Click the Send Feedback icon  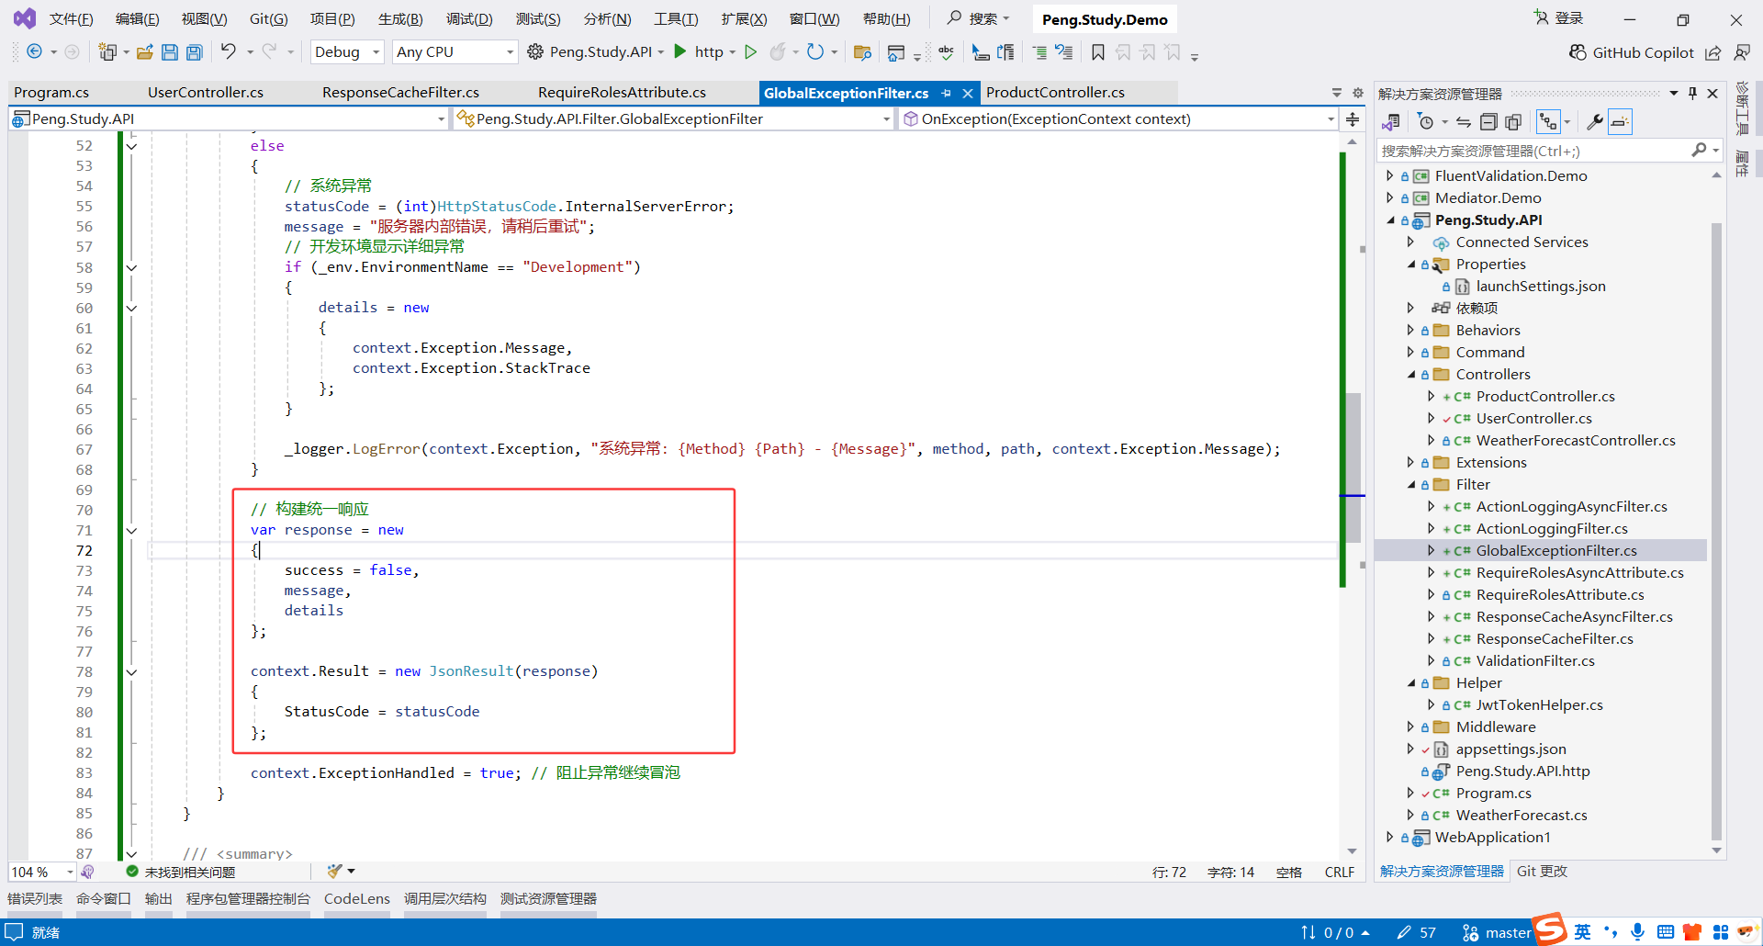click(x=1742, y=52)
